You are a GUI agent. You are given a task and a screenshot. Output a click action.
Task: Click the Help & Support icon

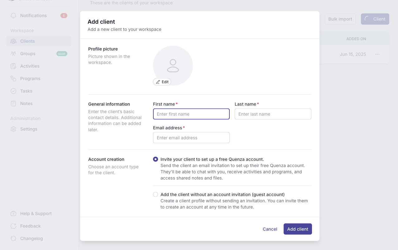click(13, 214)
